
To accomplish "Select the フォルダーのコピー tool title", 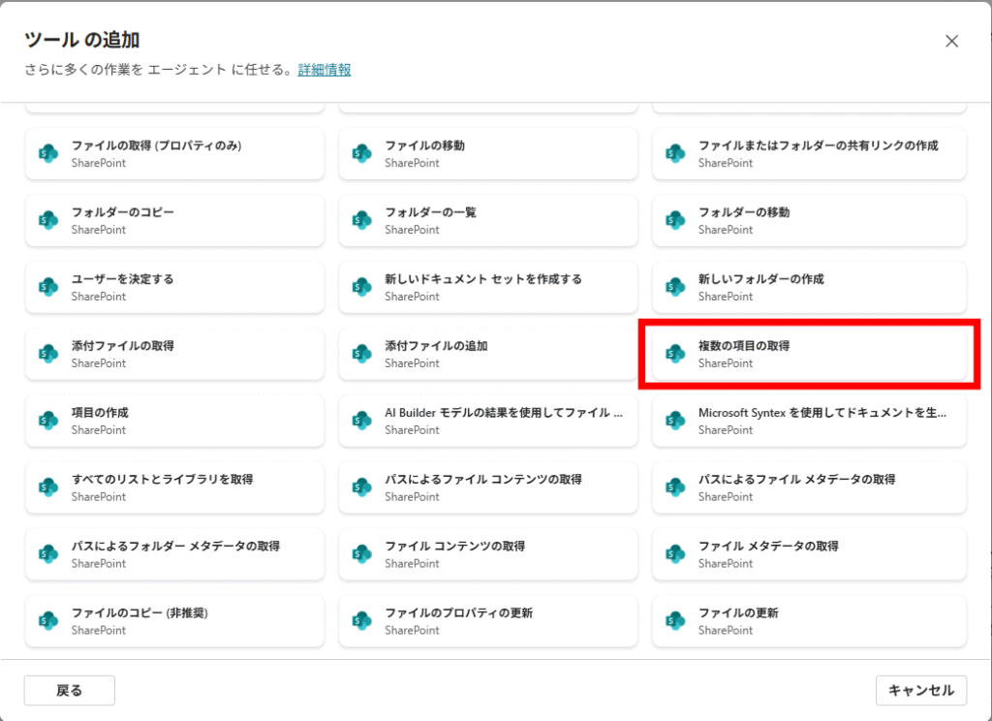I will point(123,212).
